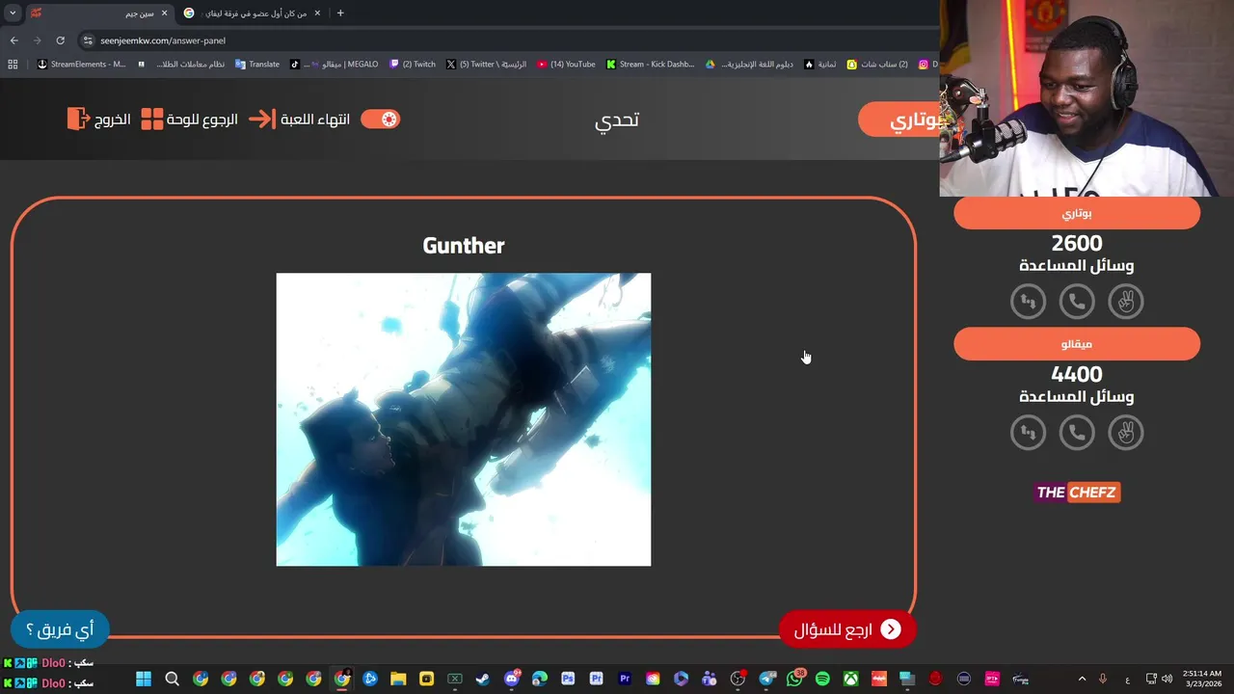Open the Gunther answer image

464,419
